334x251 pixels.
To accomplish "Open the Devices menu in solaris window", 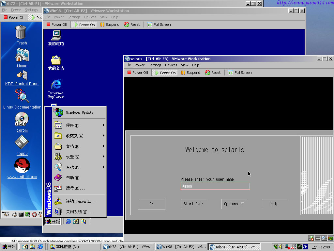I will tap(171, 65).
